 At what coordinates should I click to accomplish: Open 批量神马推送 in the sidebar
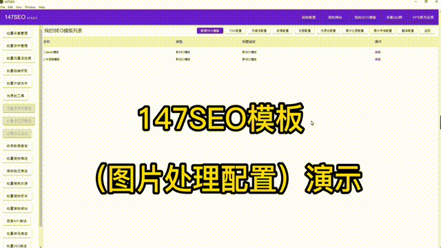tap(17, 234)
